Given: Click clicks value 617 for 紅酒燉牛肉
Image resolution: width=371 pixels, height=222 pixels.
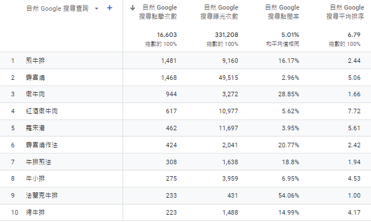Looking at the screenshot, I should [x=171, y=111].
